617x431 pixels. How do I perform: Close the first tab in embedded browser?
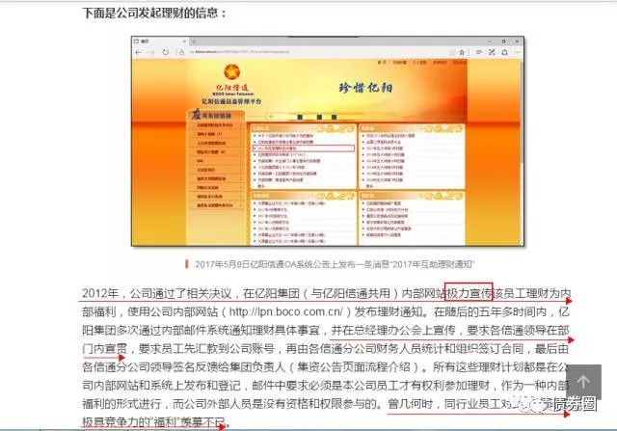[184, 41]
